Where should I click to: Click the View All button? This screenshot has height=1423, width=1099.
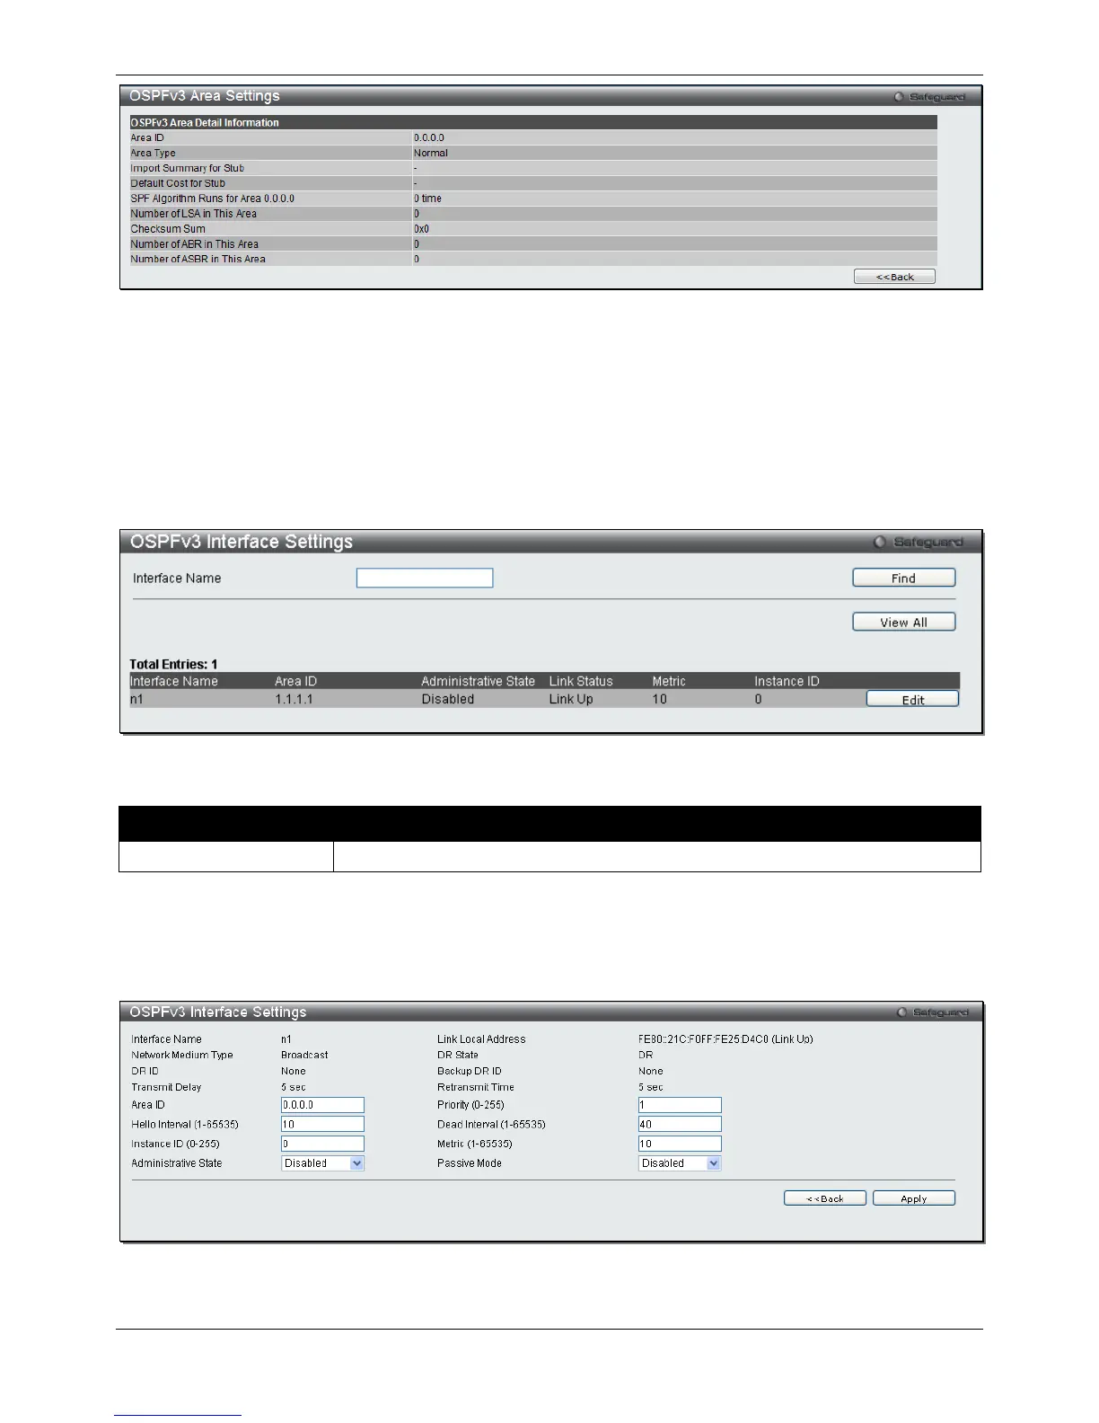pos(903,622)
